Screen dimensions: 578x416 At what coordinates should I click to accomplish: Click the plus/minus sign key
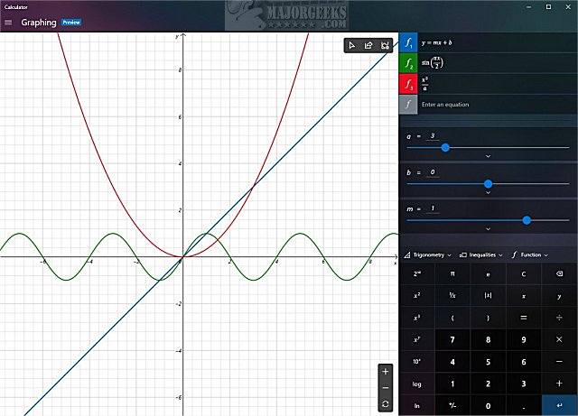click(x=452, y=405)
